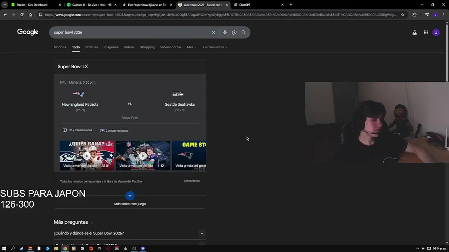Select the Imágenes search tab
This screenshot has width=449, height=252.
111,47
